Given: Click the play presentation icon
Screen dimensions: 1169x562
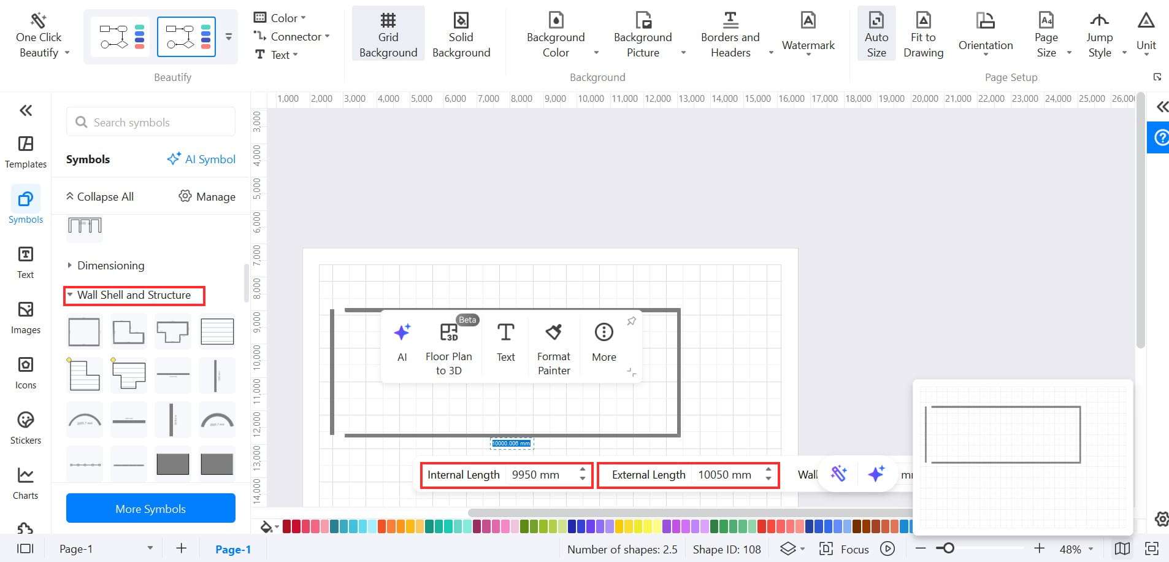Looking at the screenshot, I should coord(887,549).
